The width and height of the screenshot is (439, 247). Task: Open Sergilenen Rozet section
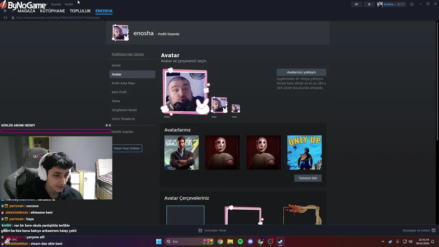(x=132, y=110)
